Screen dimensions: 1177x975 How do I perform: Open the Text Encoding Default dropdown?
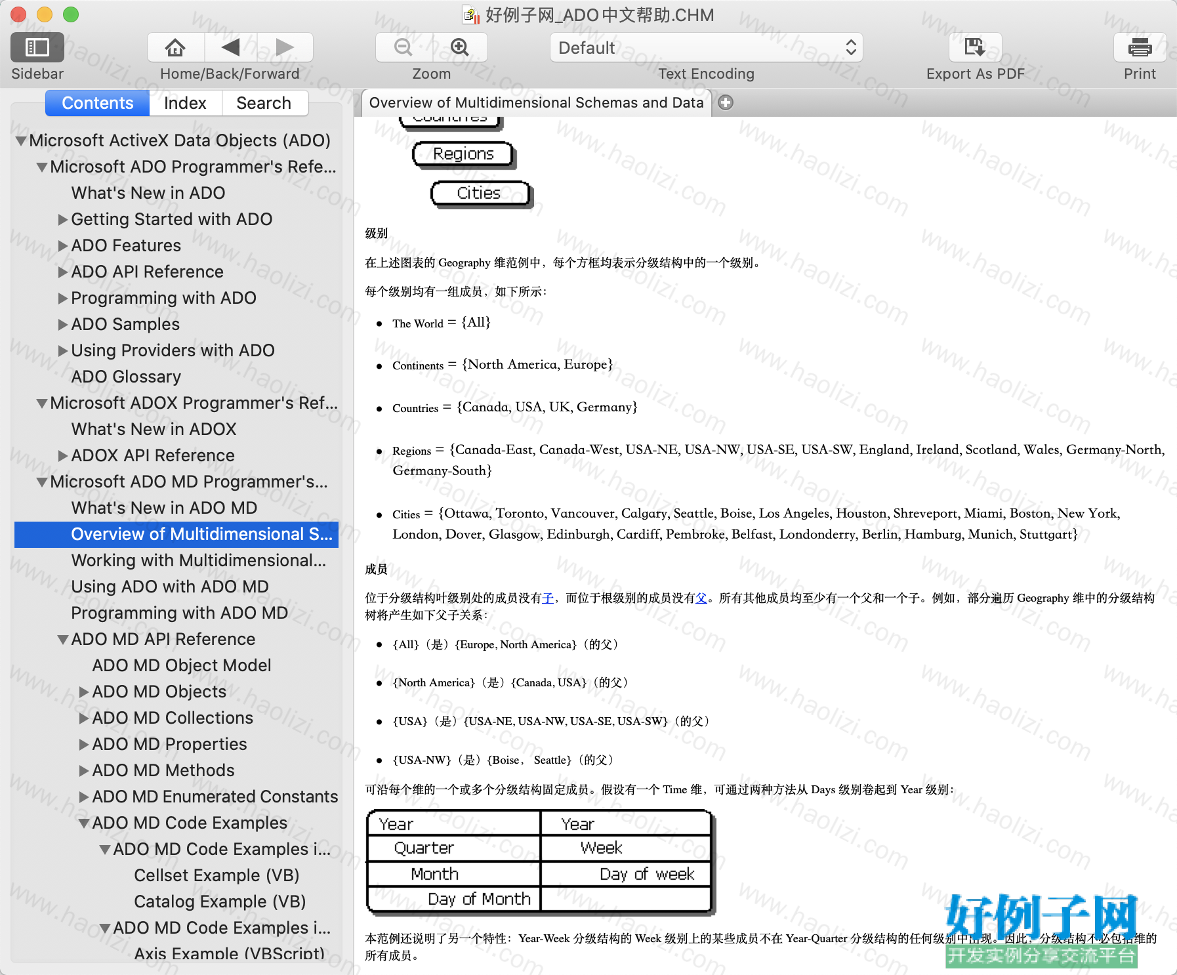706,47
